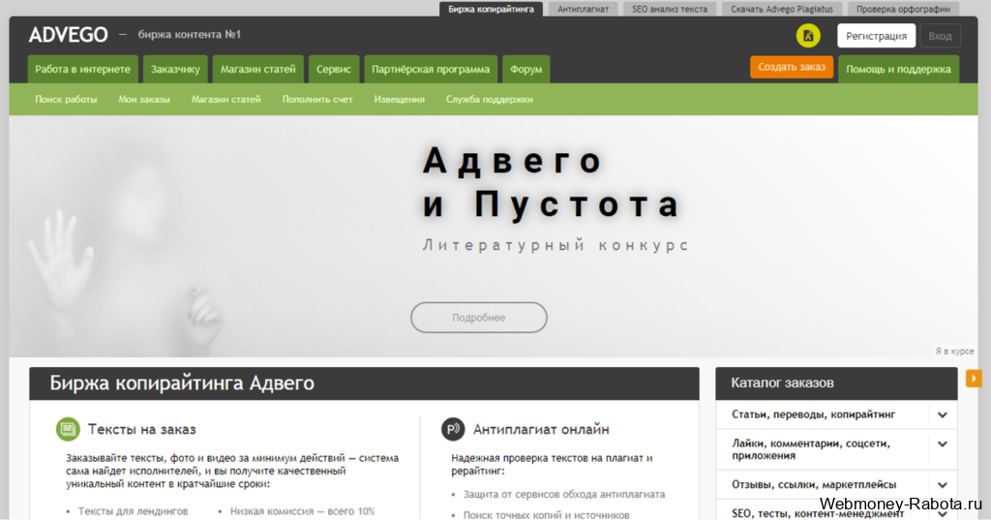The height and width of the screenshot is (521, 991).
Task: Click Отзывы, ссылки, маркетплейсы catalog text
Action: [814, 485]
